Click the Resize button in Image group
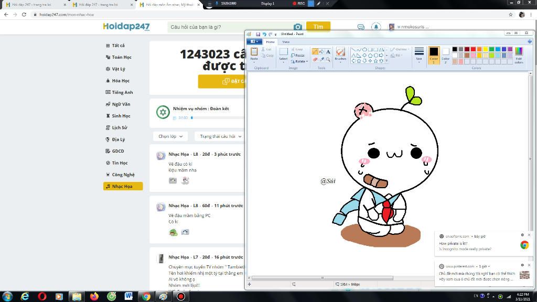The width and height of the screenshot is (537, 302). 298,55
